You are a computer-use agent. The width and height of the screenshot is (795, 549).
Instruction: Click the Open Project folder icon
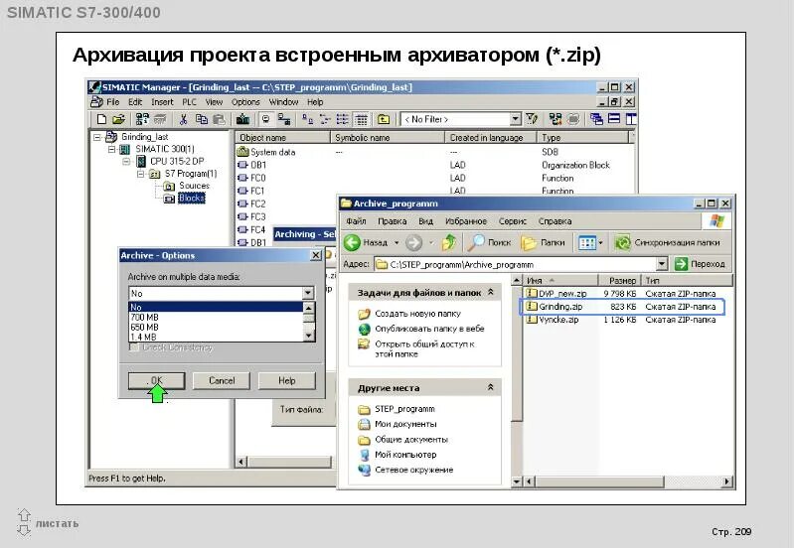tap(118, 119)
